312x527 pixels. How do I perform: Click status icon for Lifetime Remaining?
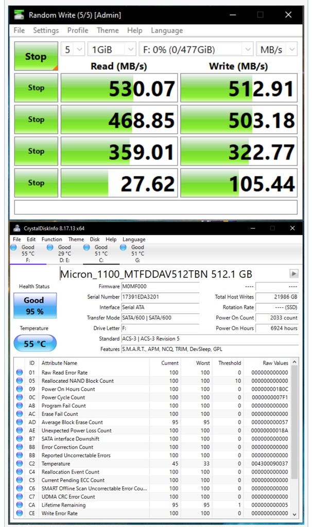pyautogui.click(x=20, y=505)
